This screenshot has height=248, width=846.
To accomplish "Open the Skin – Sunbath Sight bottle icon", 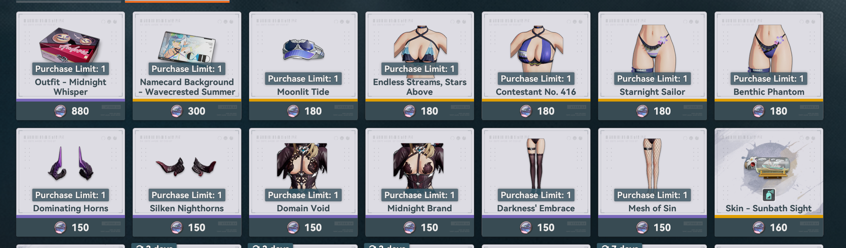I will click(x=768, y=168).
